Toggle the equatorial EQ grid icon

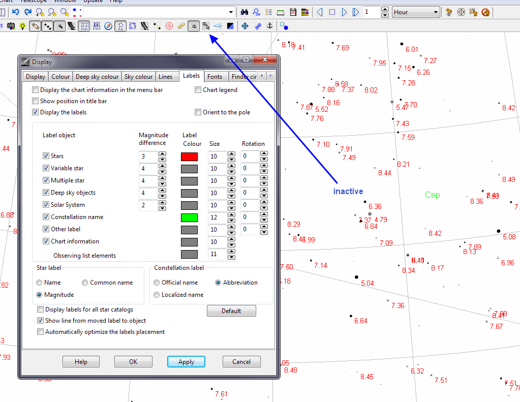[x=97, y=26]
